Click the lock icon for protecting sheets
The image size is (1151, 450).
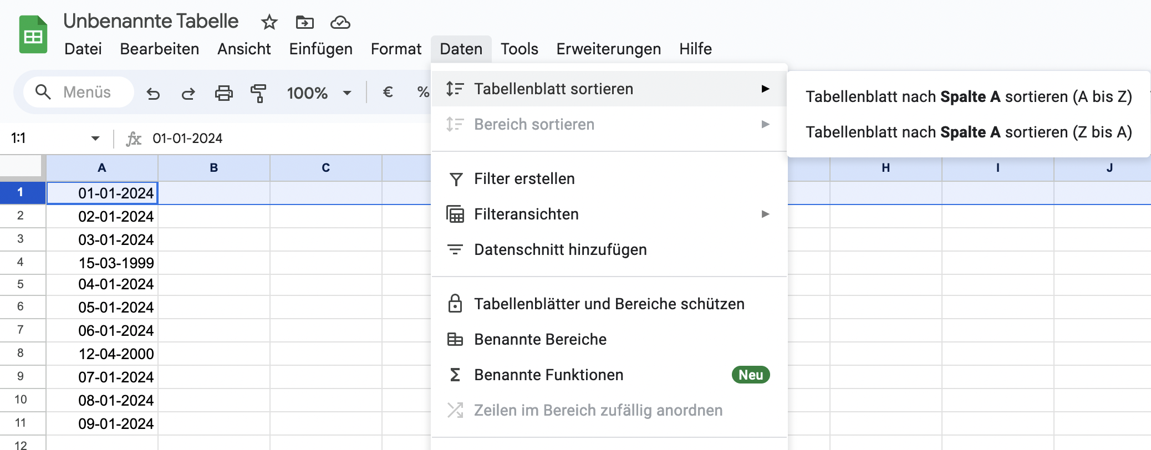coord(455,303)
